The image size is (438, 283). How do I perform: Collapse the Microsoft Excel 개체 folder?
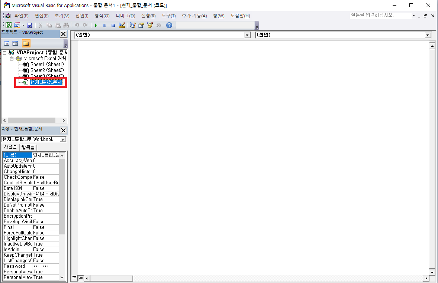(x=12, y=59)
